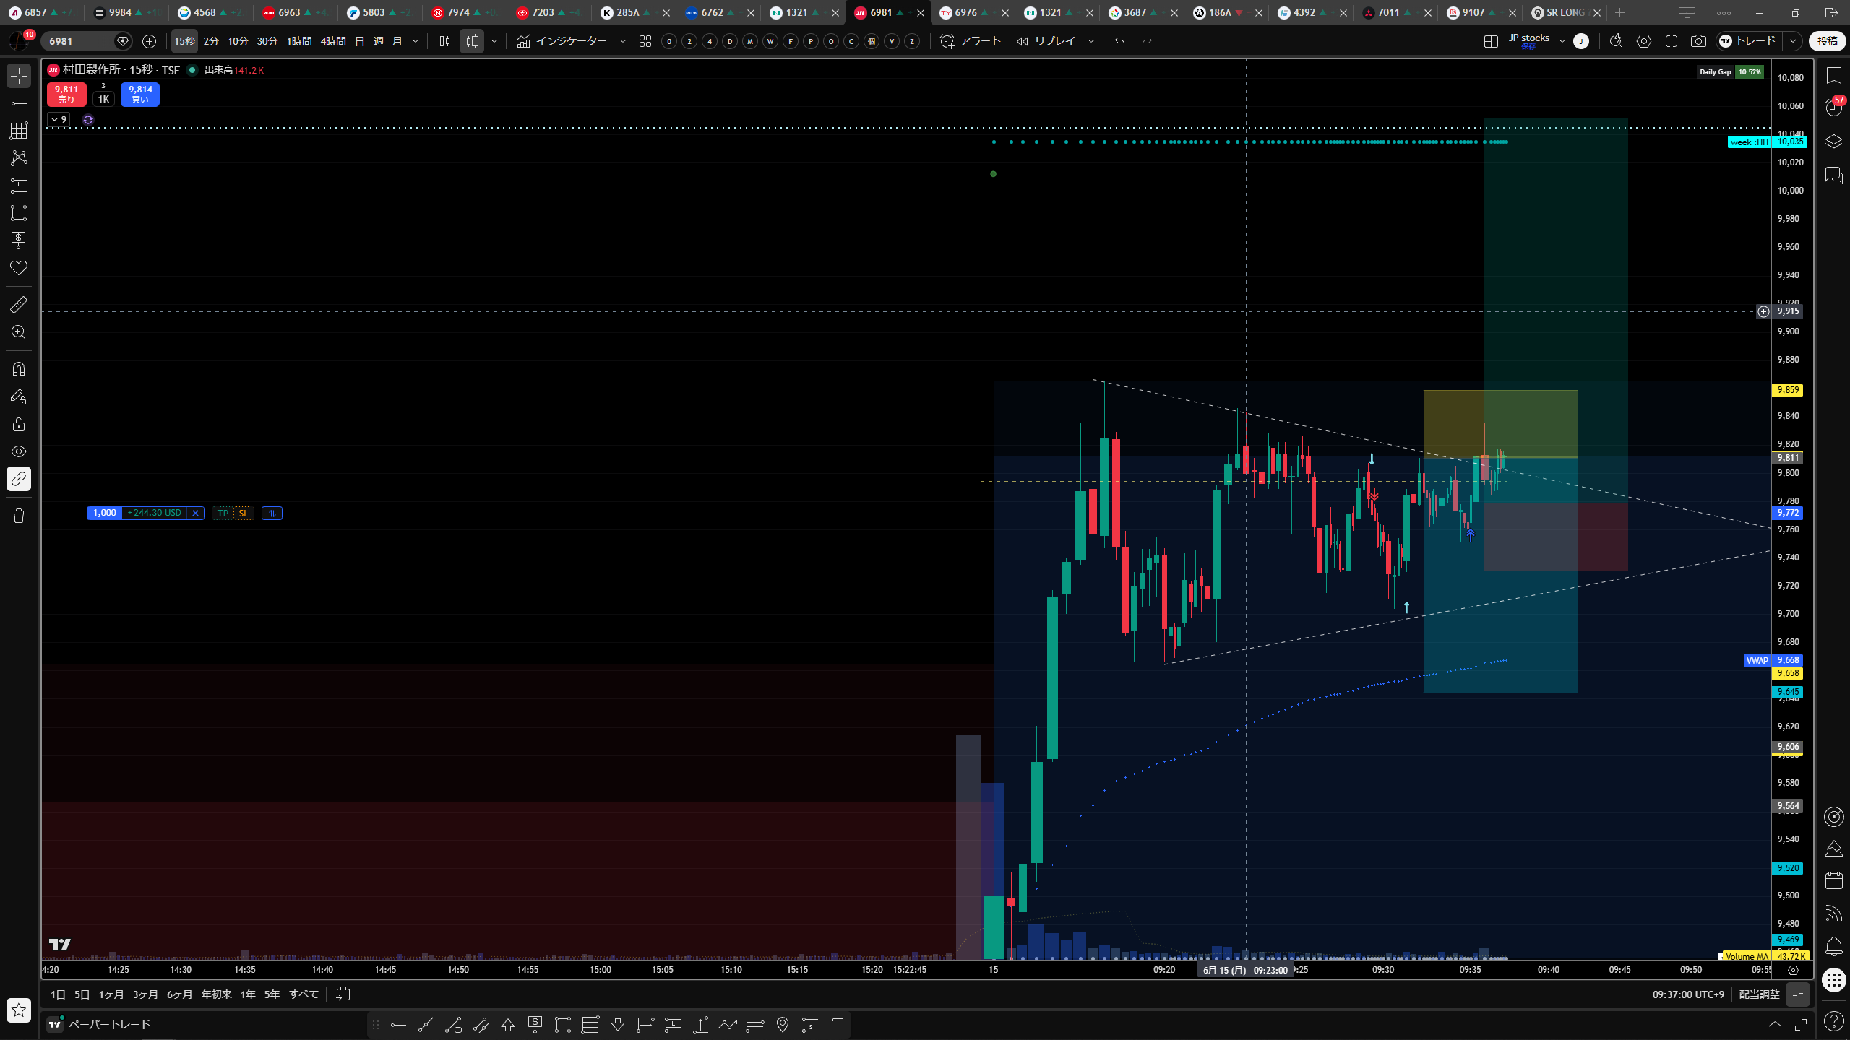Open the magnet mode tool
This screenshot has height=1040, width=1850.
click(x=19, y=369)
